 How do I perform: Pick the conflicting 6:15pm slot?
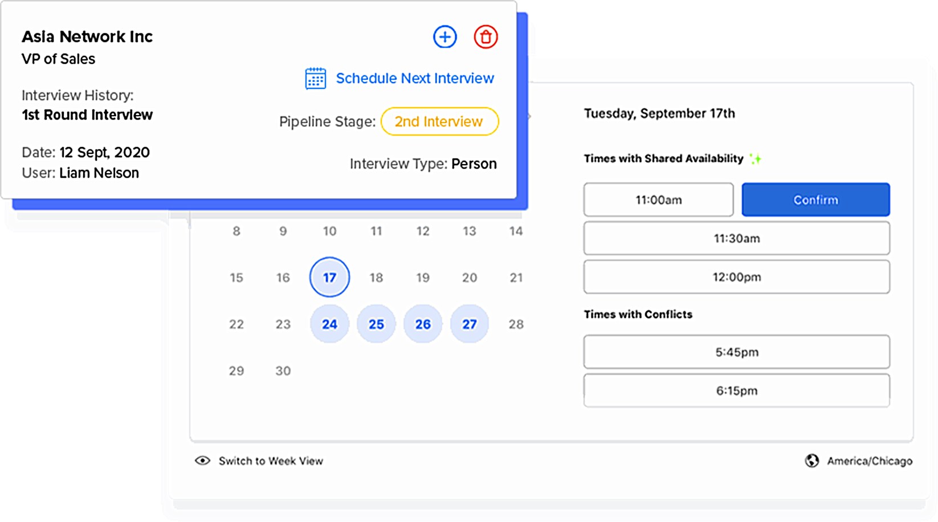pyautogui.click(x=736, y=390)
